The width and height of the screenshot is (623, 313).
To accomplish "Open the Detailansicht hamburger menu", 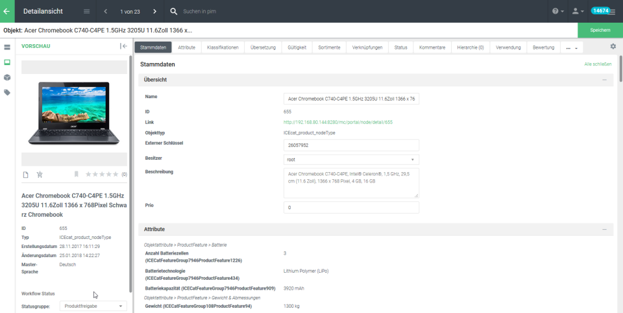I will tap(87, 12).
